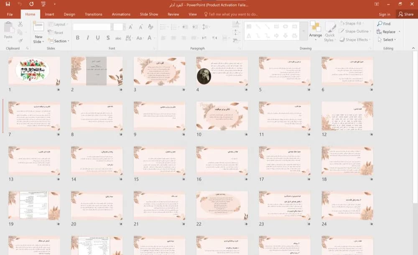
Task: Open the Transitions tab
Action: [93, 14]
